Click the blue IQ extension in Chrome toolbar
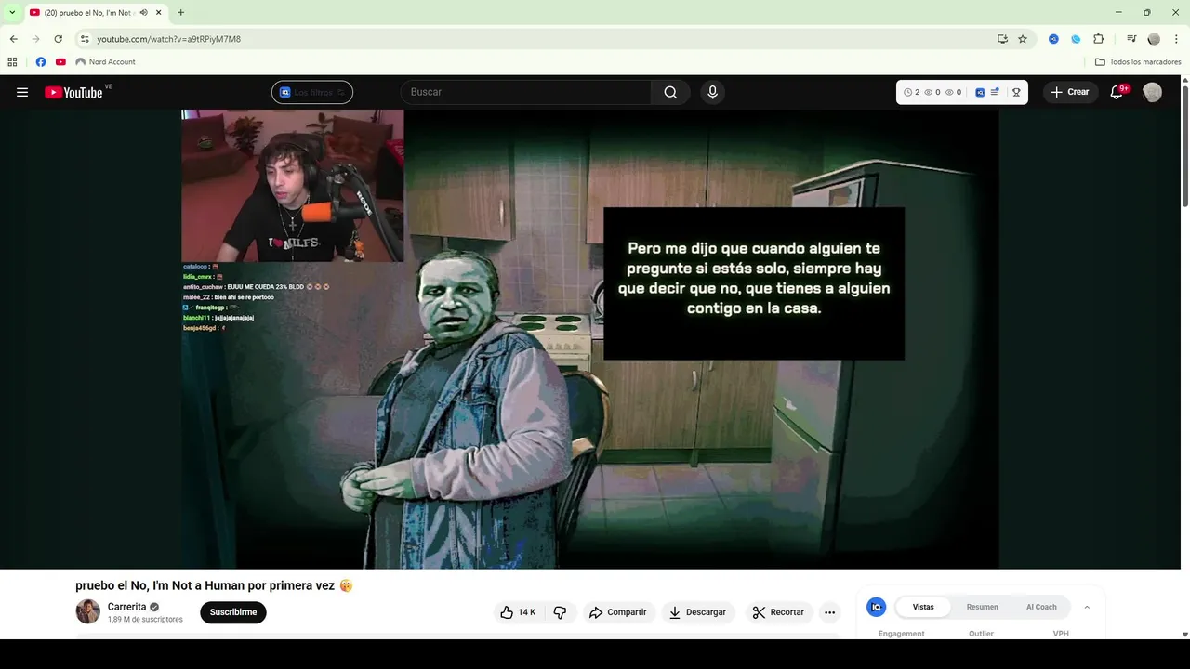Image resolution: width=1190 pixels, height=669 pixels. [1053, 39]
